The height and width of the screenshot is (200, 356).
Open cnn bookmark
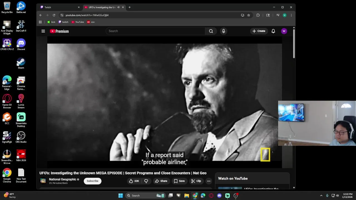(x=91, y=22)
